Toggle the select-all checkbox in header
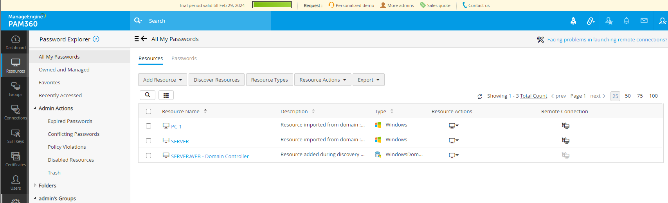668x203 pixels. [x=148, y=111]
